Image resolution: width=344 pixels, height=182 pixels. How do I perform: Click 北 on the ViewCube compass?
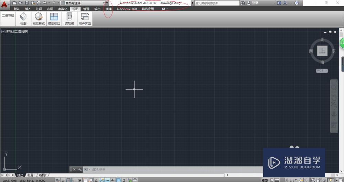322,39
